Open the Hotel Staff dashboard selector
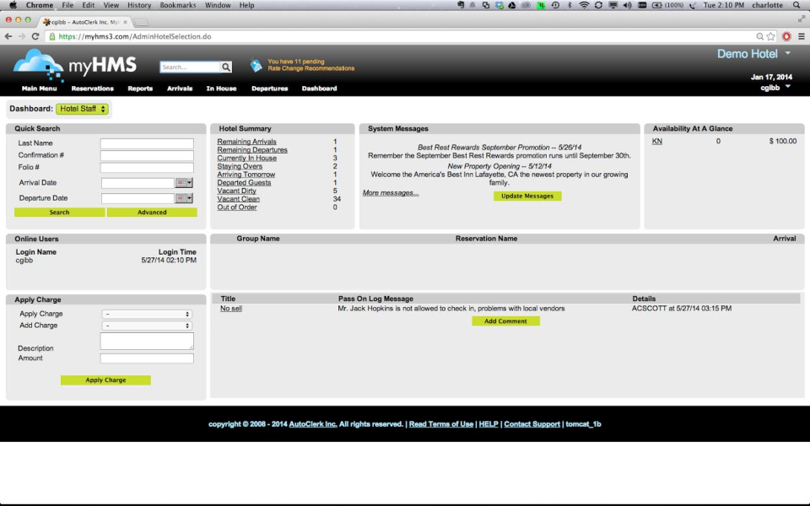 [83, 108]
